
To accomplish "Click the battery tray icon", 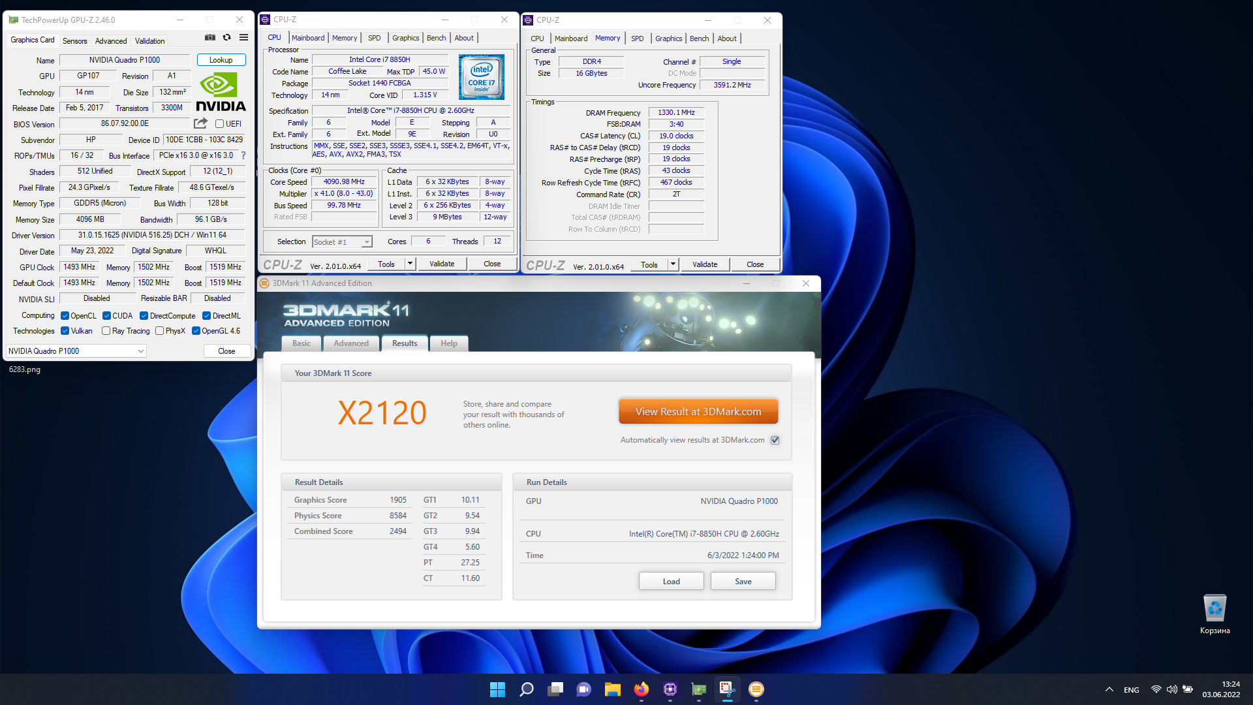I will coord(1188,689).
